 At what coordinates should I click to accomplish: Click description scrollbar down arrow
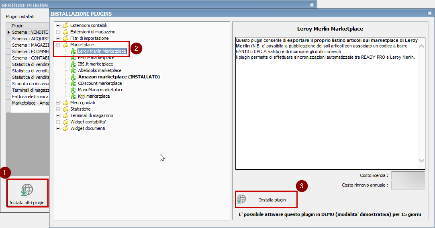point(421,160)
